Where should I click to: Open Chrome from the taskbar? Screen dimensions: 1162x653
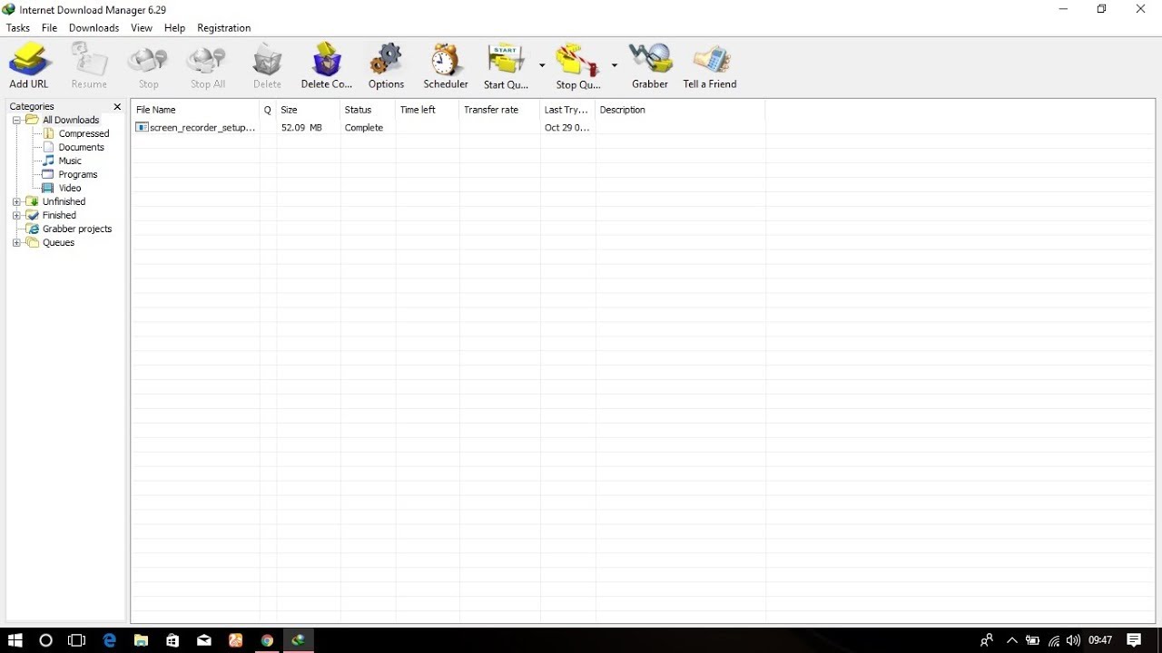coord(267,640)
